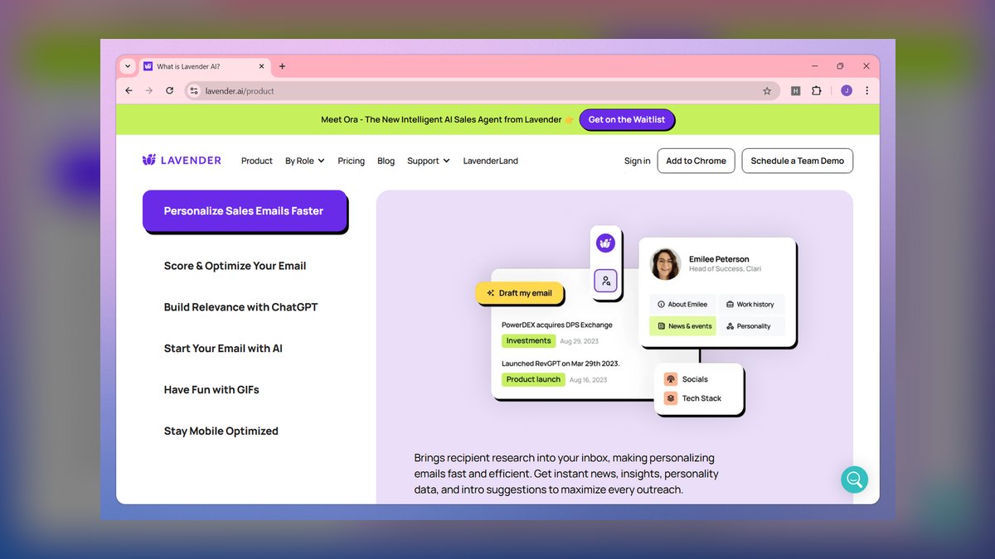Click the purple Lavender icon in illustration
This screenshot has height=559, width=995.
[x=605, y=243]
